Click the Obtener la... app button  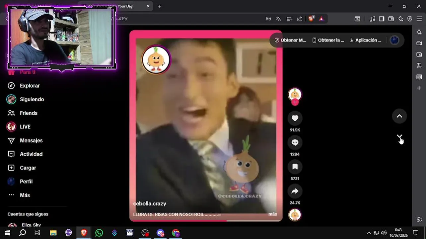[x=328, y=40]
